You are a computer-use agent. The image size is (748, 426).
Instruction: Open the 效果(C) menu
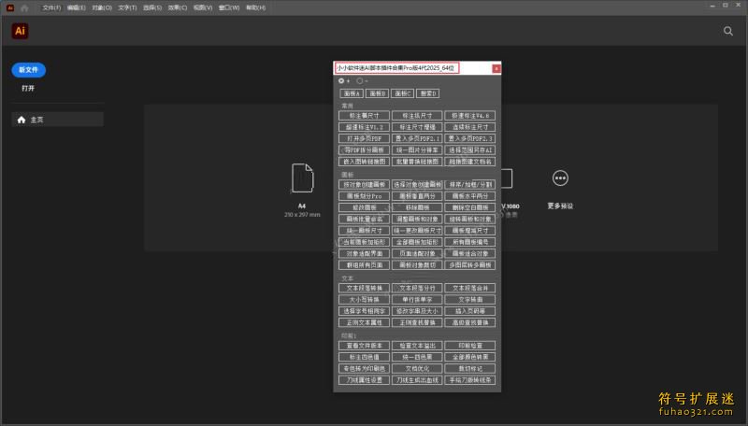coord(178,7)
